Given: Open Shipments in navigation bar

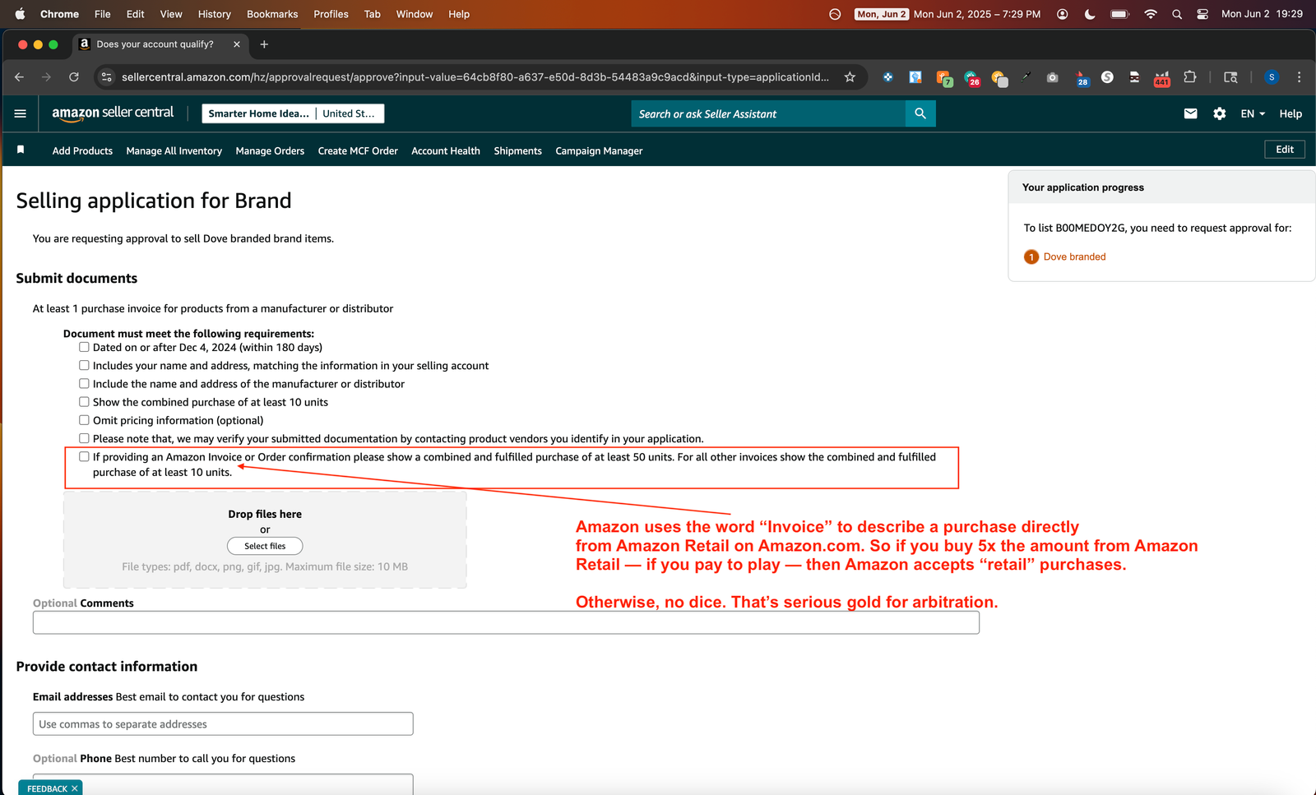Looking at the screenshot, I should 517,150.
